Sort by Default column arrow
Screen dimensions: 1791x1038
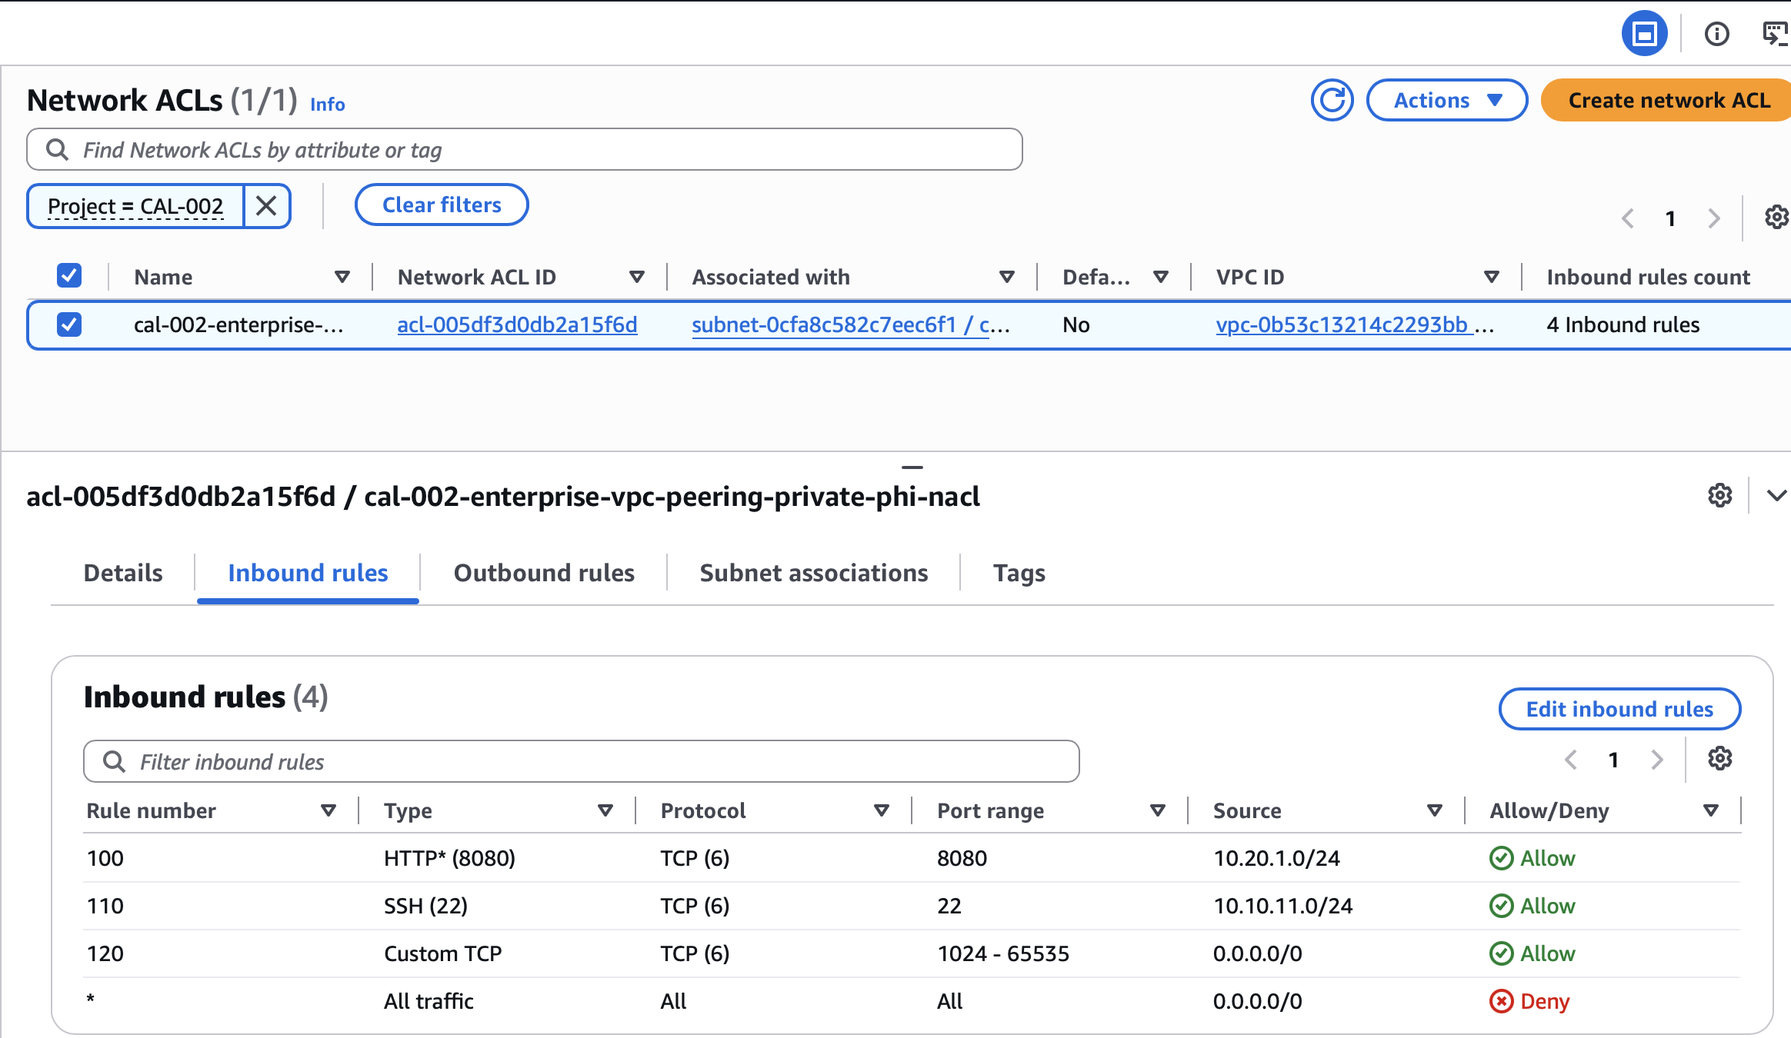point(1161,277)
